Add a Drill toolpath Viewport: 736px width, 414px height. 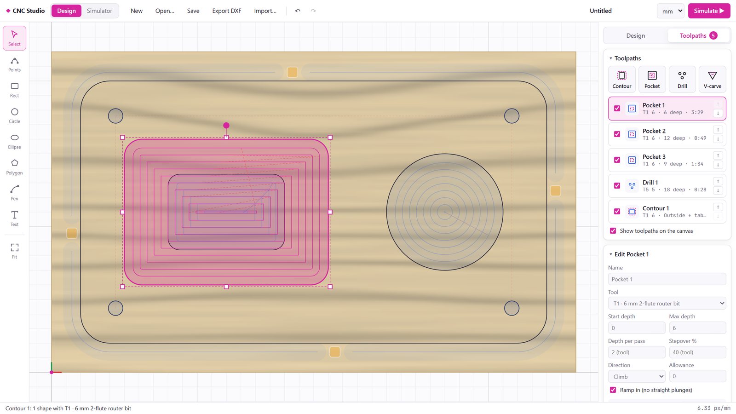[x=682, y=79]
